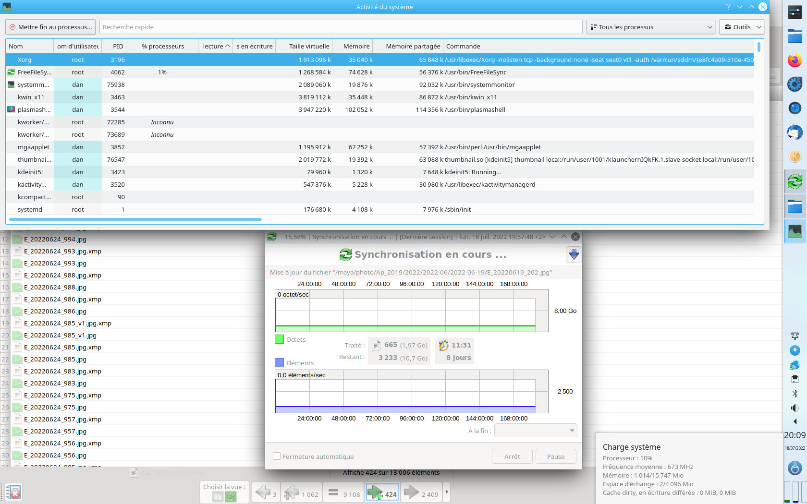This screenshot has height=504, width=807.
Task: Open the clipboard tray icon
Action: 795,379
